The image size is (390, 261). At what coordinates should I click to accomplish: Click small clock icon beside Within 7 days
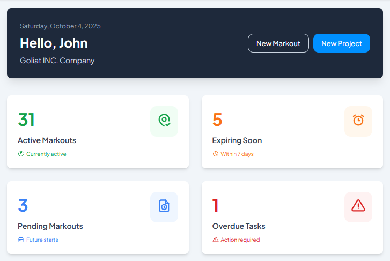(x=216, y=154)
